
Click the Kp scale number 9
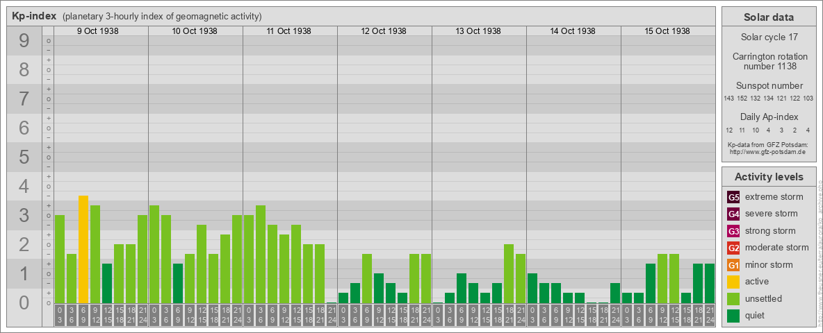[x=24, y=41]
